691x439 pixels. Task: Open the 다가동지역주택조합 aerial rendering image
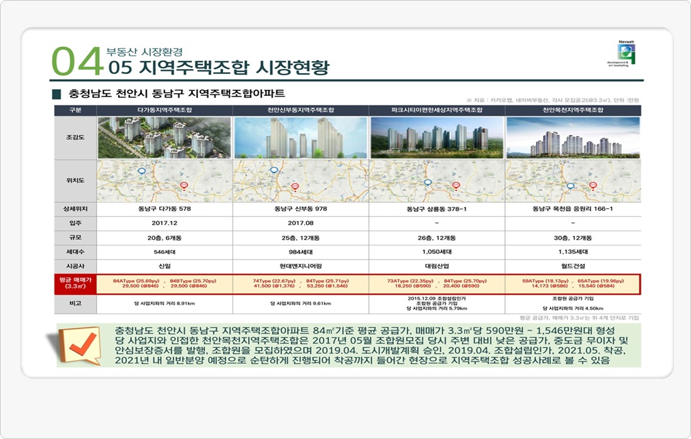(x=165, y=137)
